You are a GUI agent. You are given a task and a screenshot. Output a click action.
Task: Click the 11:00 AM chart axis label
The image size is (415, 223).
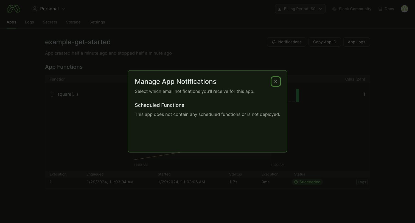pyautogui.click(x=141, y=165)
